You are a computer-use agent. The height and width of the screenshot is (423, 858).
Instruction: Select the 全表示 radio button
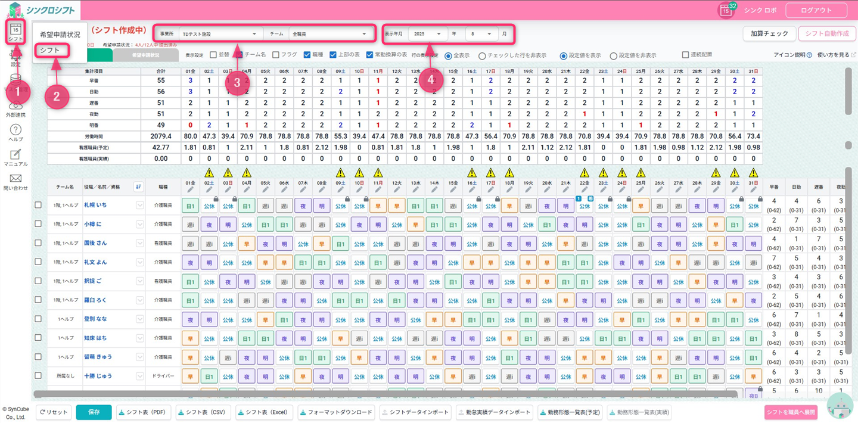[x=449, y=55]
